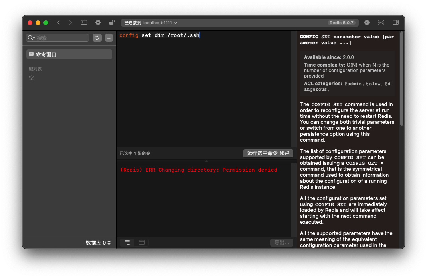Viewport: 427px width, 278px height.
Task: Click the connection lock icon
Action: [112, 23]
